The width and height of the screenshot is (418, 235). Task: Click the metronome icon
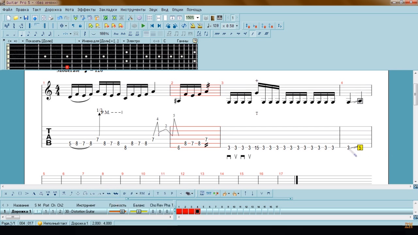[x=193, y=26]
